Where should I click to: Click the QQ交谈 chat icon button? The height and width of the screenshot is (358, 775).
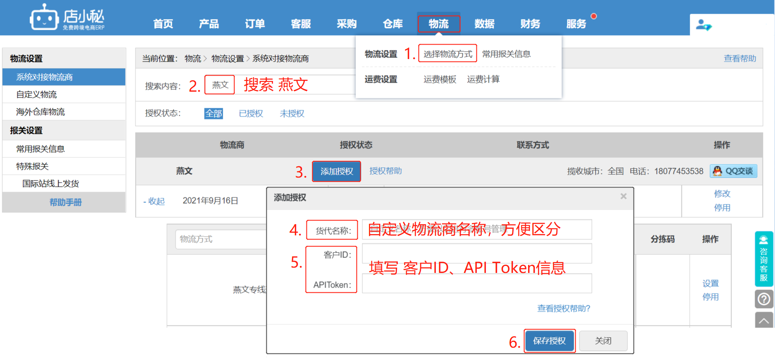coord(734,171)
